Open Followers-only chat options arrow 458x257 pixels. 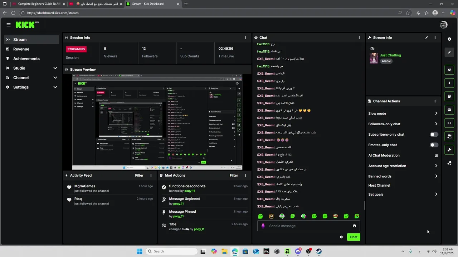point(436,124)
